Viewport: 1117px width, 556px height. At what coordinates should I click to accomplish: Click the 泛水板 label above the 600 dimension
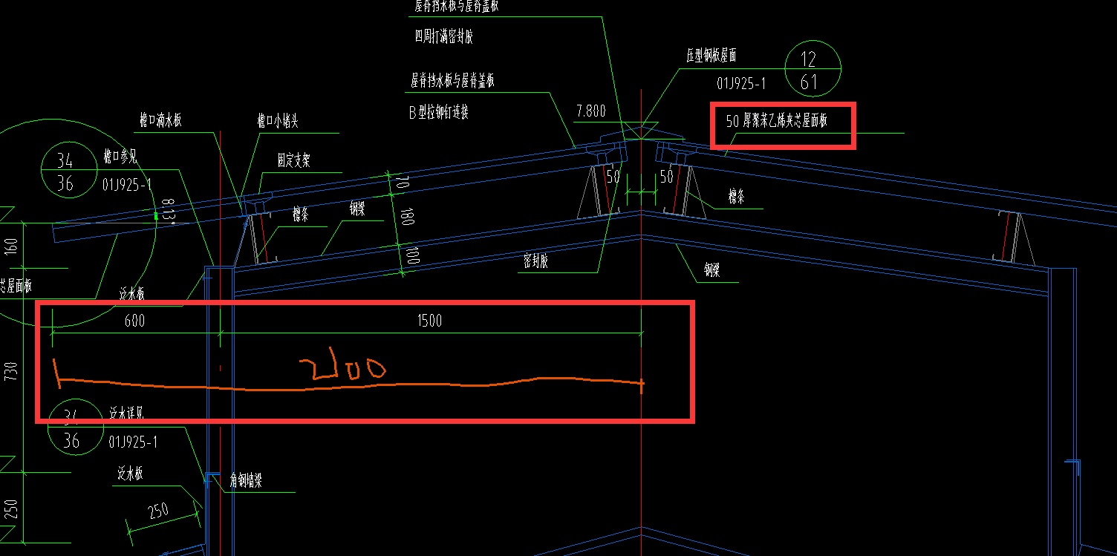coord(131,294)
